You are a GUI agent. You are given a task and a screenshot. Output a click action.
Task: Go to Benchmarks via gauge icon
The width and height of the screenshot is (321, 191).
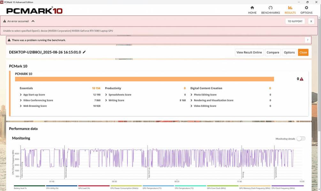coord(271,8)
